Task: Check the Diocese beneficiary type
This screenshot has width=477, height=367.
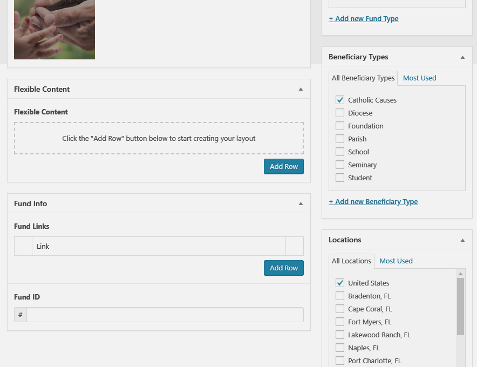Action: tap(340, 113)
